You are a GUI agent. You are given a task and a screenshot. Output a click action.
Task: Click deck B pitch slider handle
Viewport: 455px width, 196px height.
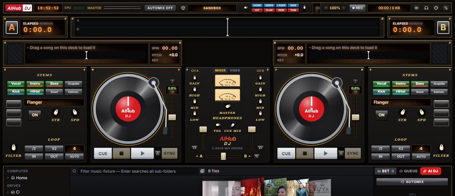355,117
